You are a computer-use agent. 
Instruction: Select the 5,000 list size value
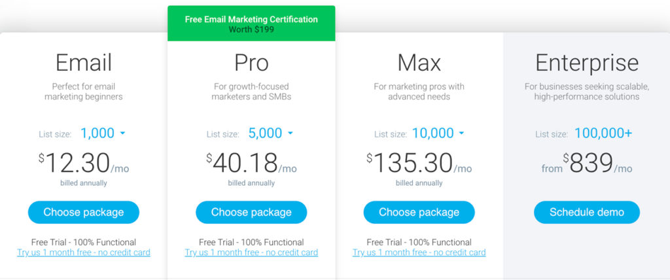[x=265, y=133]
